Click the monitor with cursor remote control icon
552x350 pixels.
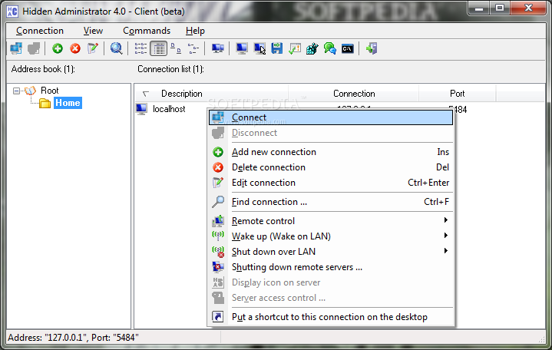tap(259, 48)
